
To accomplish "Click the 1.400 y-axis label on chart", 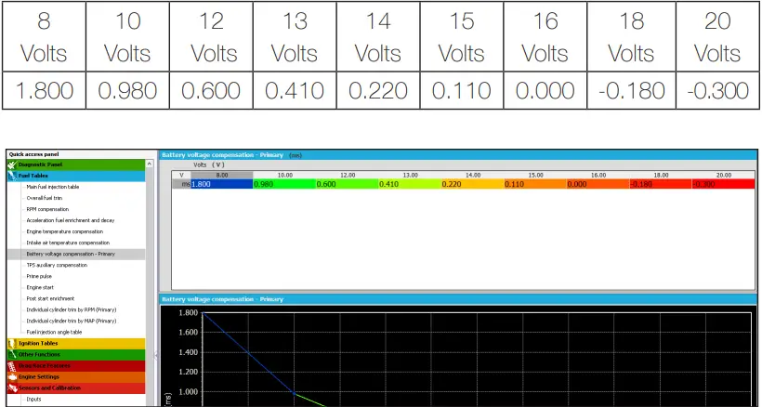I will [188, 352].
